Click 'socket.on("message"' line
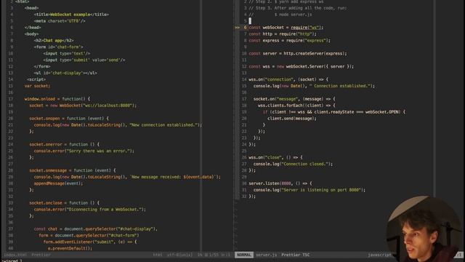 click(294, 99)
